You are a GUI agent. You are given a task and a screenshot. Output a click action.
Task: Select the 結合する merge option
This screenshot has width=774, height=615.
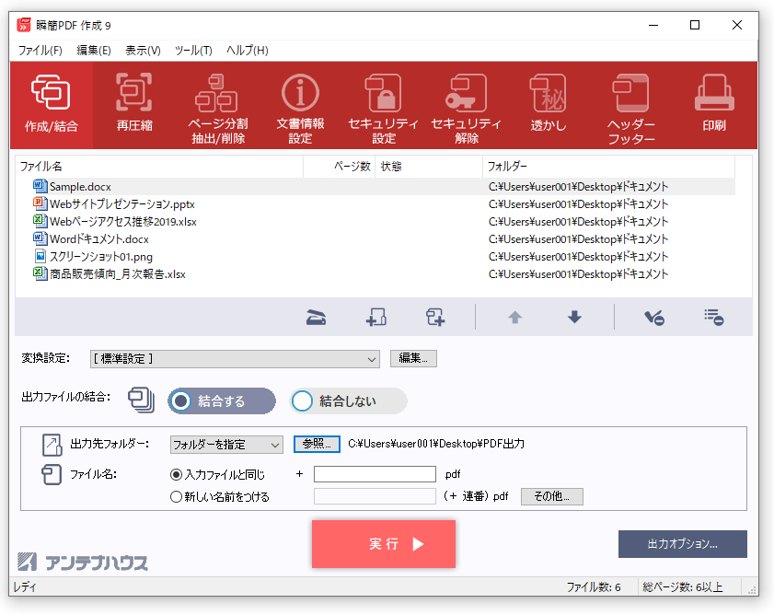pyautogui.click(x=222, y=400)
